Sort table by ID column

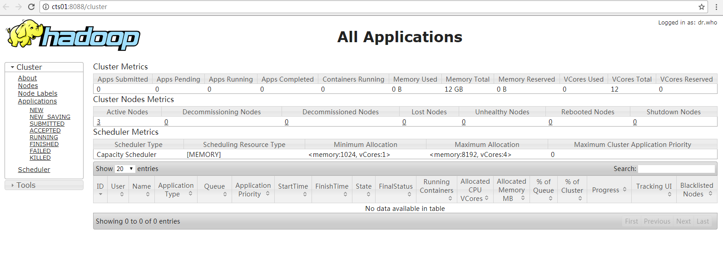[x=100, y=190]
